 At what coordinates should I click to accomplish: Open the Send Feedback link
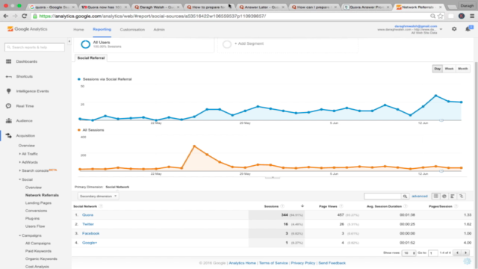(332, 263)
